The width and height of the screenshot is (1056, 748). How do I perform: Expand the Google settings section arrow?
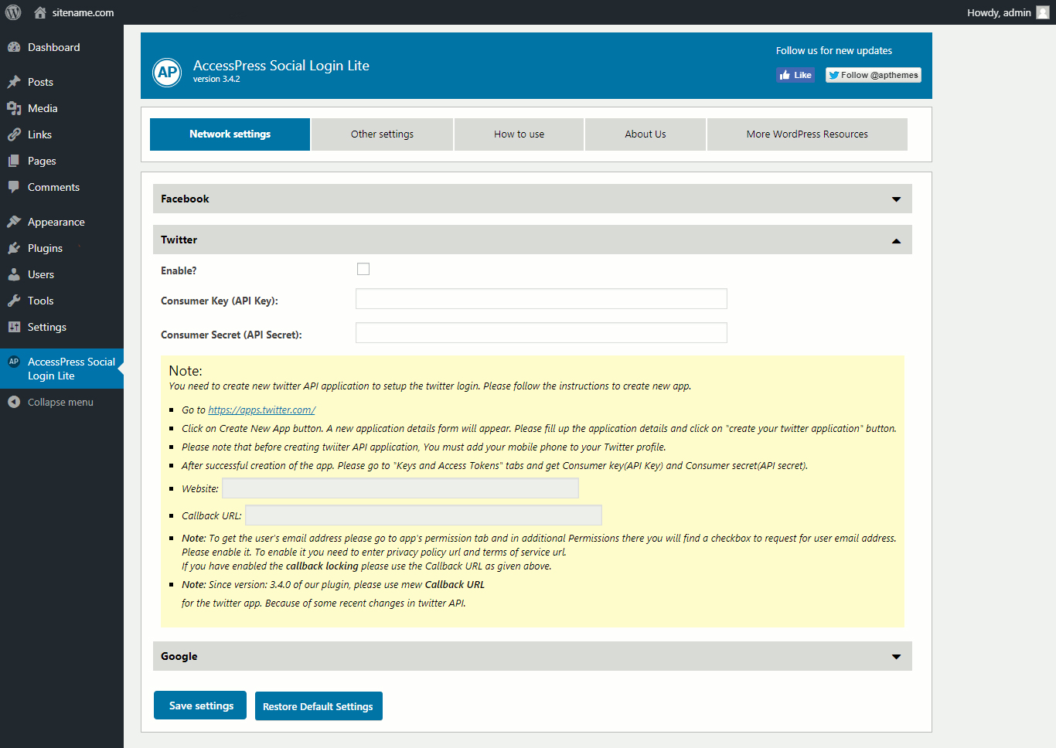tap(897, 657)
